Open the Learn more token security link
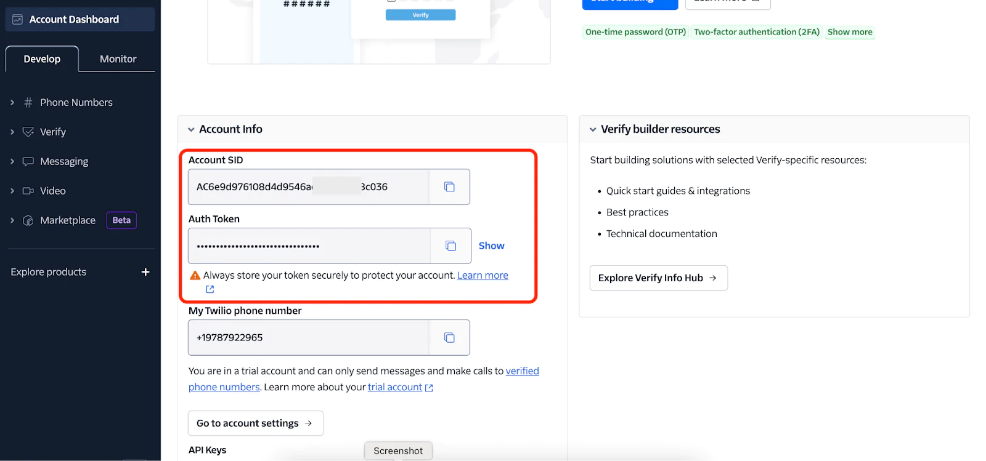 pos(483,276)
